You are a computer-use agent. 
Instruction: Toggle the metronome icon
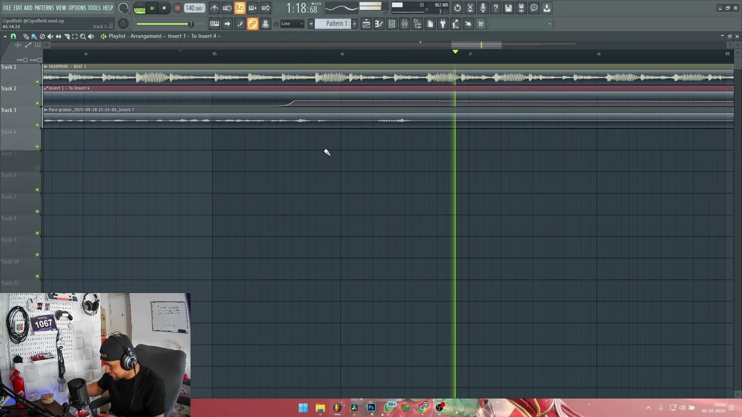point(214,8)
